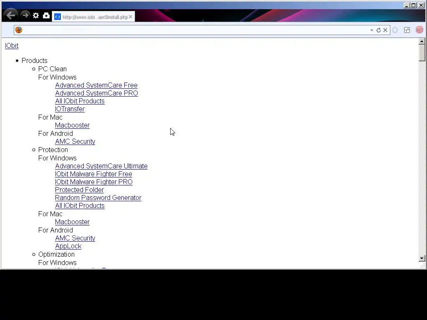This screenshot has height=320, width=427.
Task: Stop loading with the X icon in the address bar
Action: [x=385, y=30]
